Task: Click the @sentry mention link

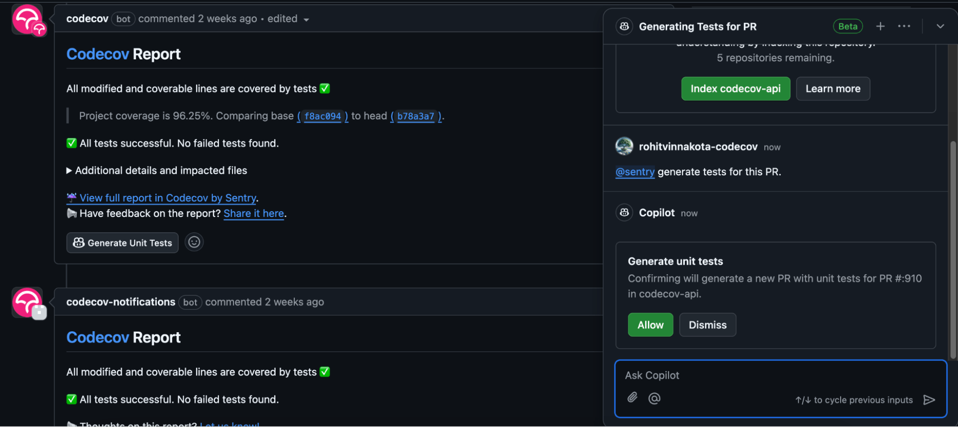Action: [x=635, y=172]
